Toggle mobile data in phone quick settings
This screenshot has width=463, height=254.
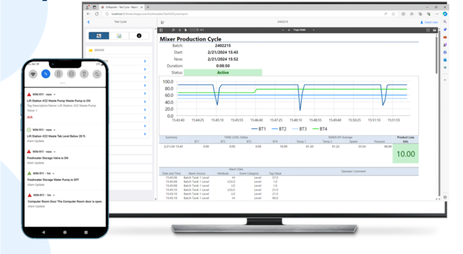(45, 74)
